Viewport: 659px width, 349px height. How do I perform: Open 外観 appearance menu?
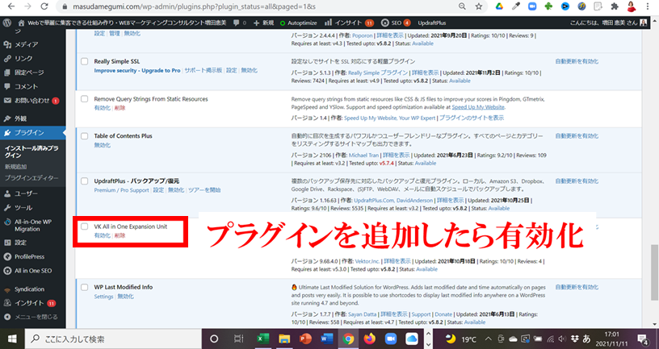pyautogui.click(x=20, y=118)
